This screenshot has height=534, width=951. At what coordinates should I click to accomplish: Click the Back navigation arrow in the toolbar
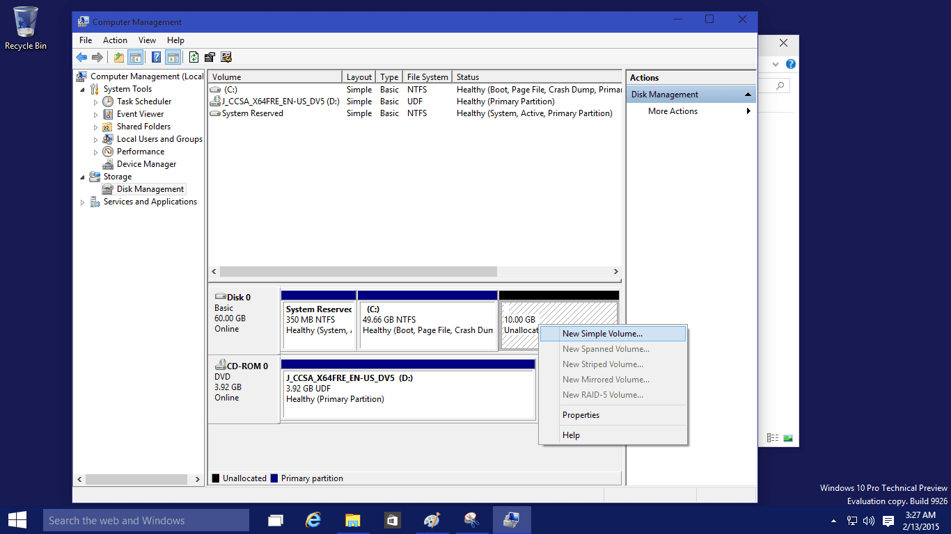tap(81, 57)
